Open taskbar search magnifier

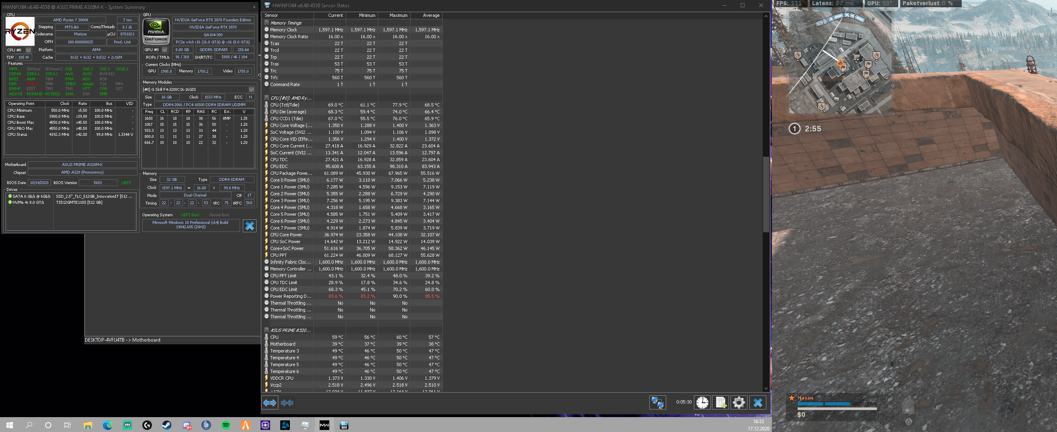tap(29, 425)
